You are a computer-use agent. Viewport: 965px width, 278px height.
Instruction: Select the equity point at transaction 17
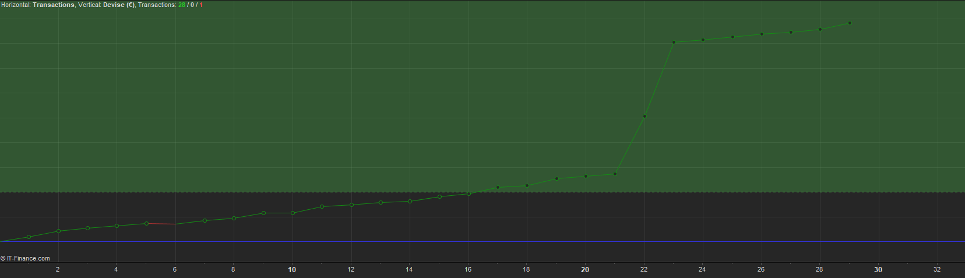pyautogui.click(x=498, y=188)
